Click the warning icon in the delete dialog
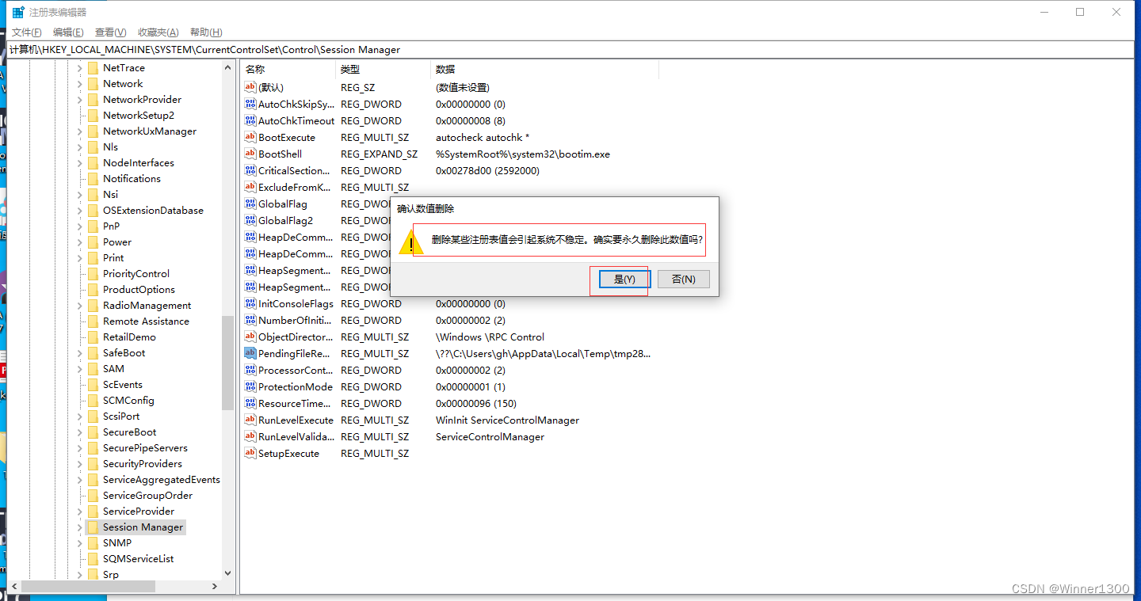The image size is (1141, 601). (411, 241)
